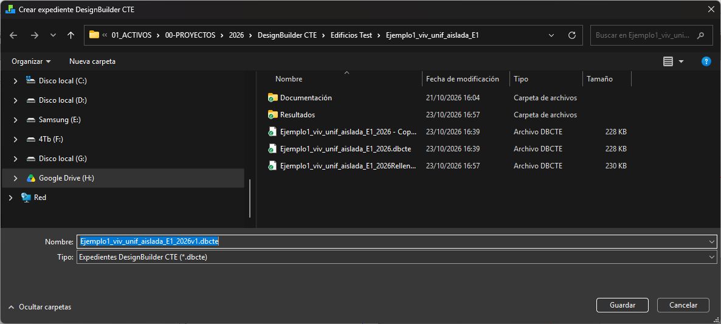Collapse folders with Ocultar carpetas
721x324 pixels.
point(40,306)
